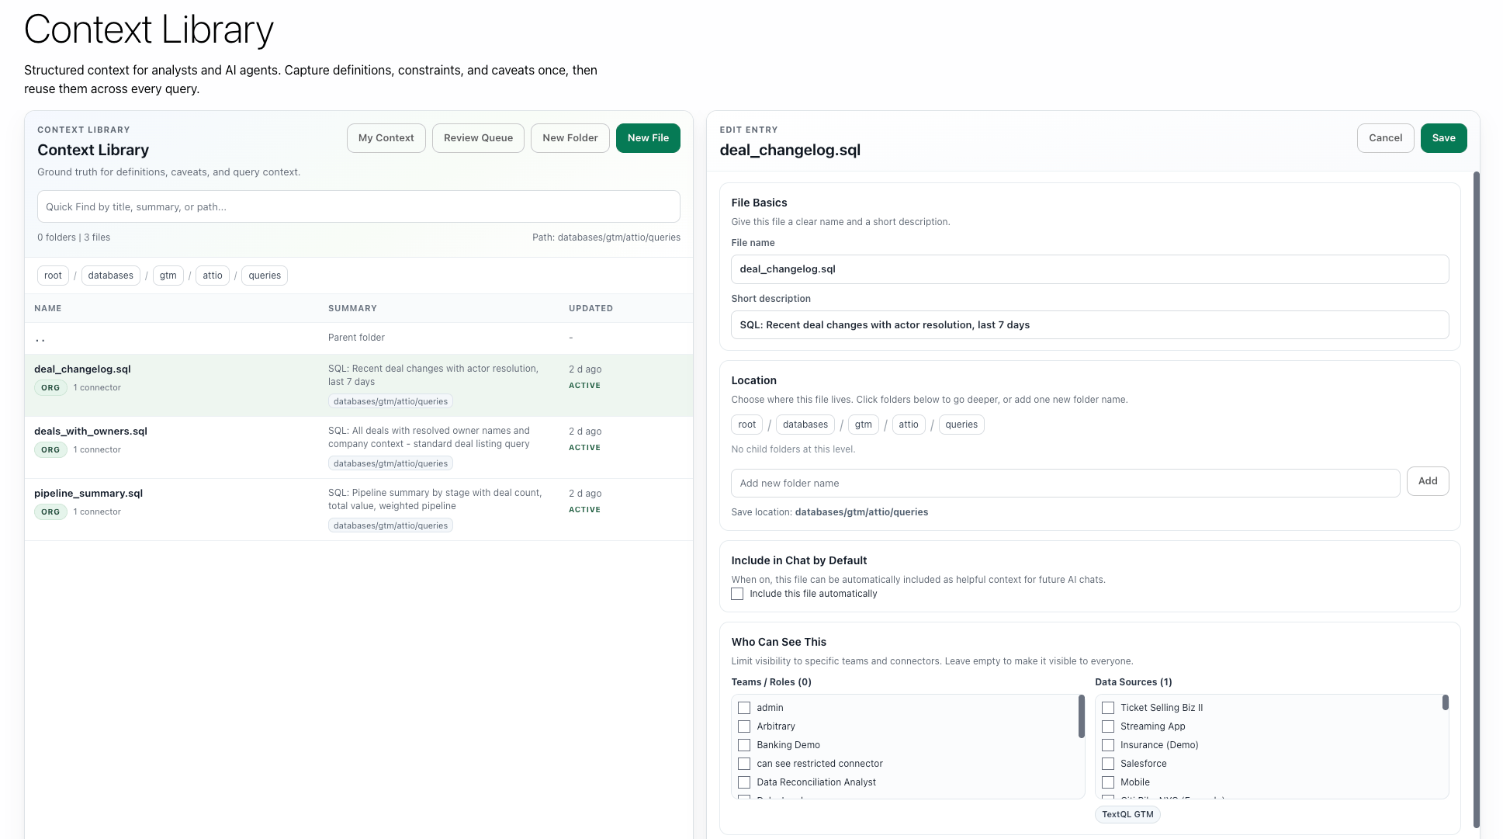Focus the Quick Find search box
The image size is (1503, 839).
tap(358, 206)
